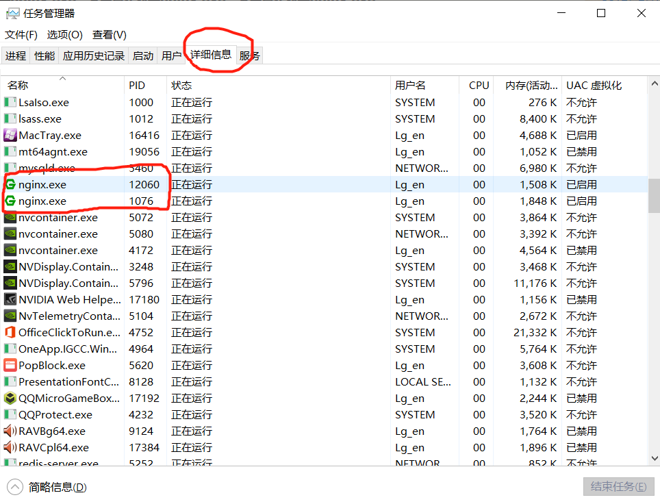Select the PopBlock.exe process name
The width and height of the screenshot is (660, 504).
[52, 365]
